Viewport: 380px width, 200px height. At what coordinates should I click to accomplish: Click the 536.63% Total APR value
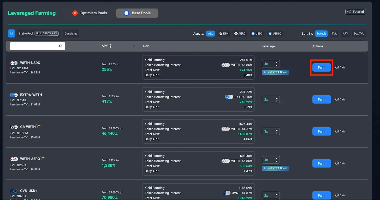(x=246, y=166)
